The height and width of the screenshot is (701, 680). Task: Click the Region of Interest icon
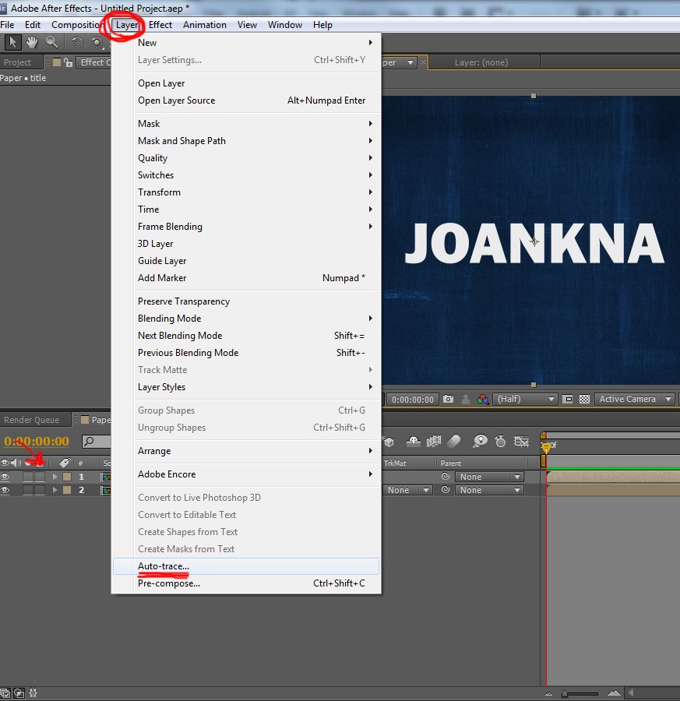point(568,398)
